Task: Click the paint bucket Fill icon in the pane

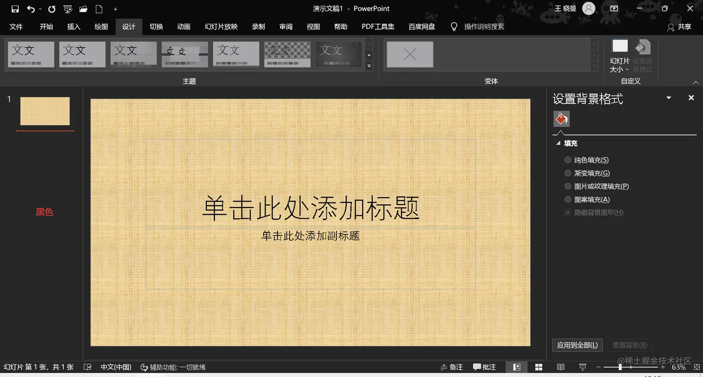Action: pyautogui.click(x=562, y=119)
